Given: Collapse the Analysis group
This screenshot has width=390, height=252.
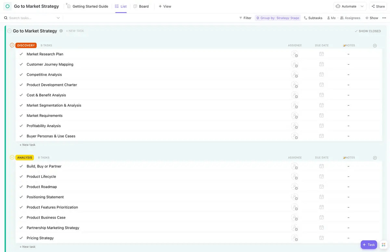Looking at the screenshot, I should [x=12, y=157].
